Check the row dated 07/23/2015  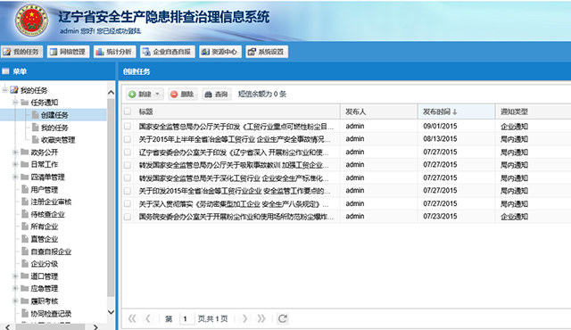128,217
